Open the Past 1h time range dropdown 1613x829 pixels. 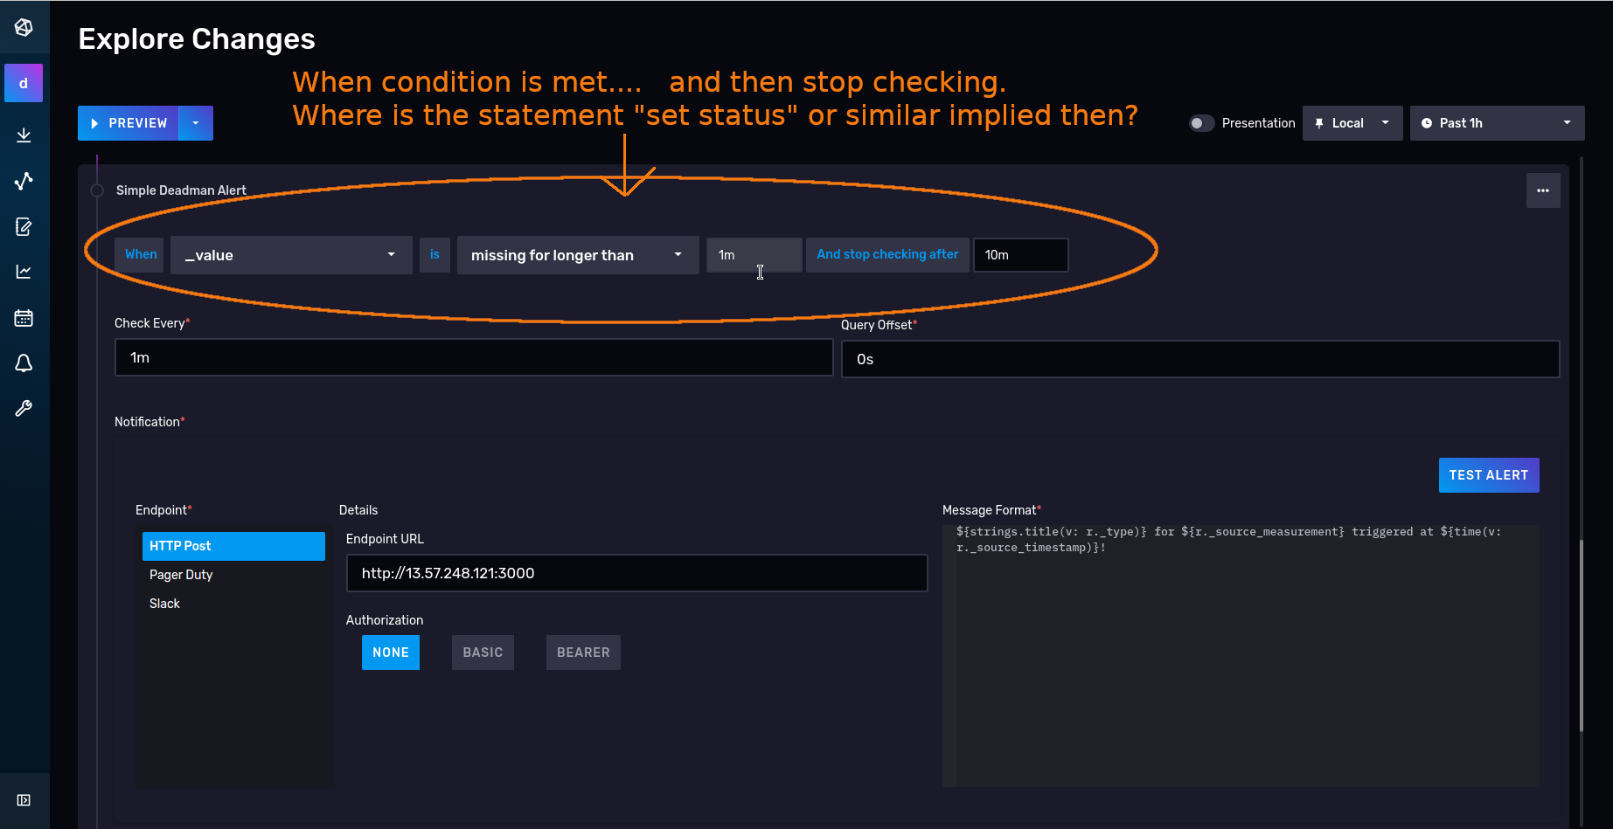[1497, 123]
